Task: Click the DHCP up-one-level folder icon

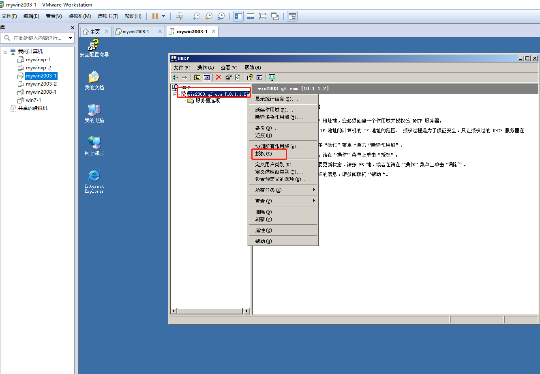Action: point(197,77)
